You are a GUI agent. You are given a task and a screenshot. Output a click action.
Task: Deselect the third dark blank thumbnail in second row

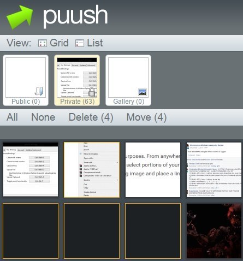coord(153,231)
